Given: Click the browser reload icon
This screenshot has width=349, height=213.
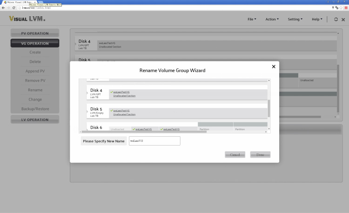Looking at the screenshot, I should pyautogui.click(x=13, y=8).
